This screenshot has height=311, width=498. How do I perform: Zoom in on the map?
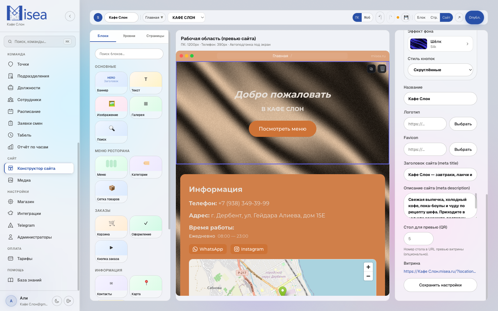pos(368,267)
